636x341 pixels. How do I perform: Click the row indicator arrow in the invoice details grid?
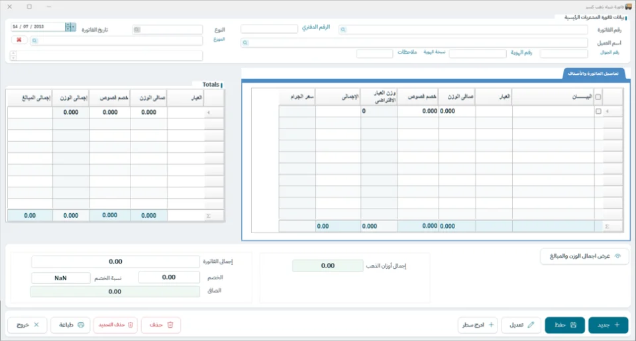point(608,111)
